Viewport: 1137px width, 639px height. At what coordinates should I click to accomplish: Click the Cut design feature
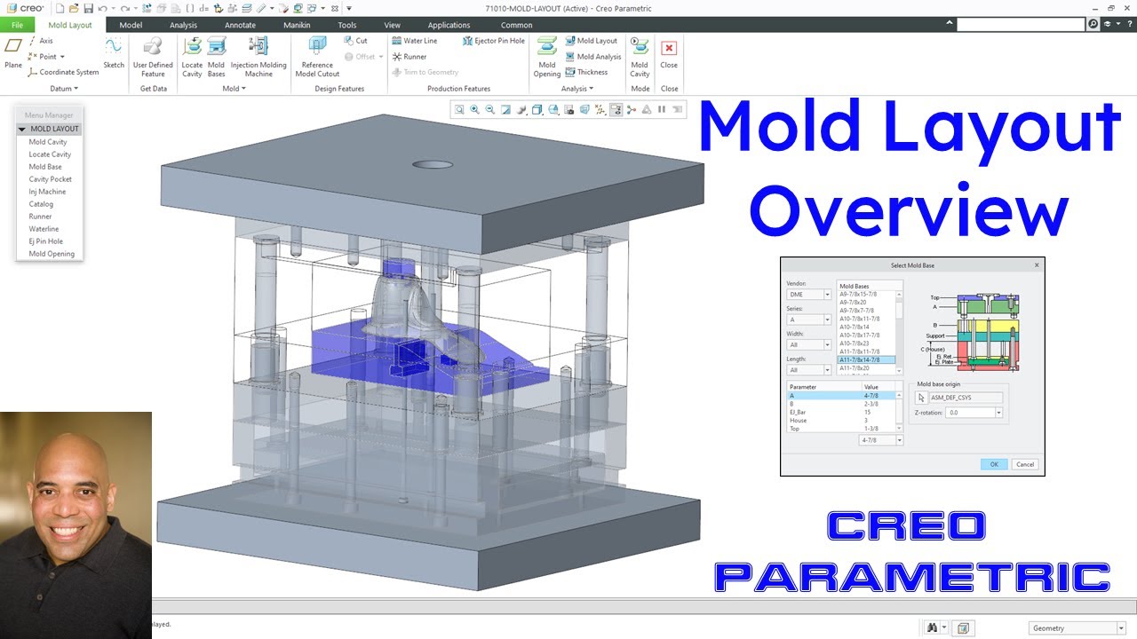tap(356, 41)
